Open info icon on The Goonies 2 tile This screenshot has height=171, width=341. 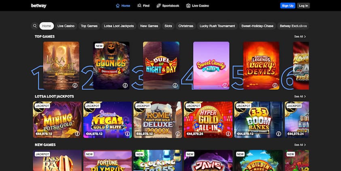(x=125, y=85)
